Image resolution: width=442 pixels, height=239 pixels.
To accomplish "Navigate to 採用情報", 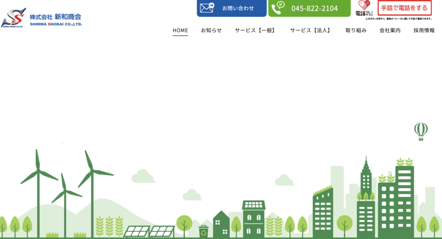I will tap(424, 30).
